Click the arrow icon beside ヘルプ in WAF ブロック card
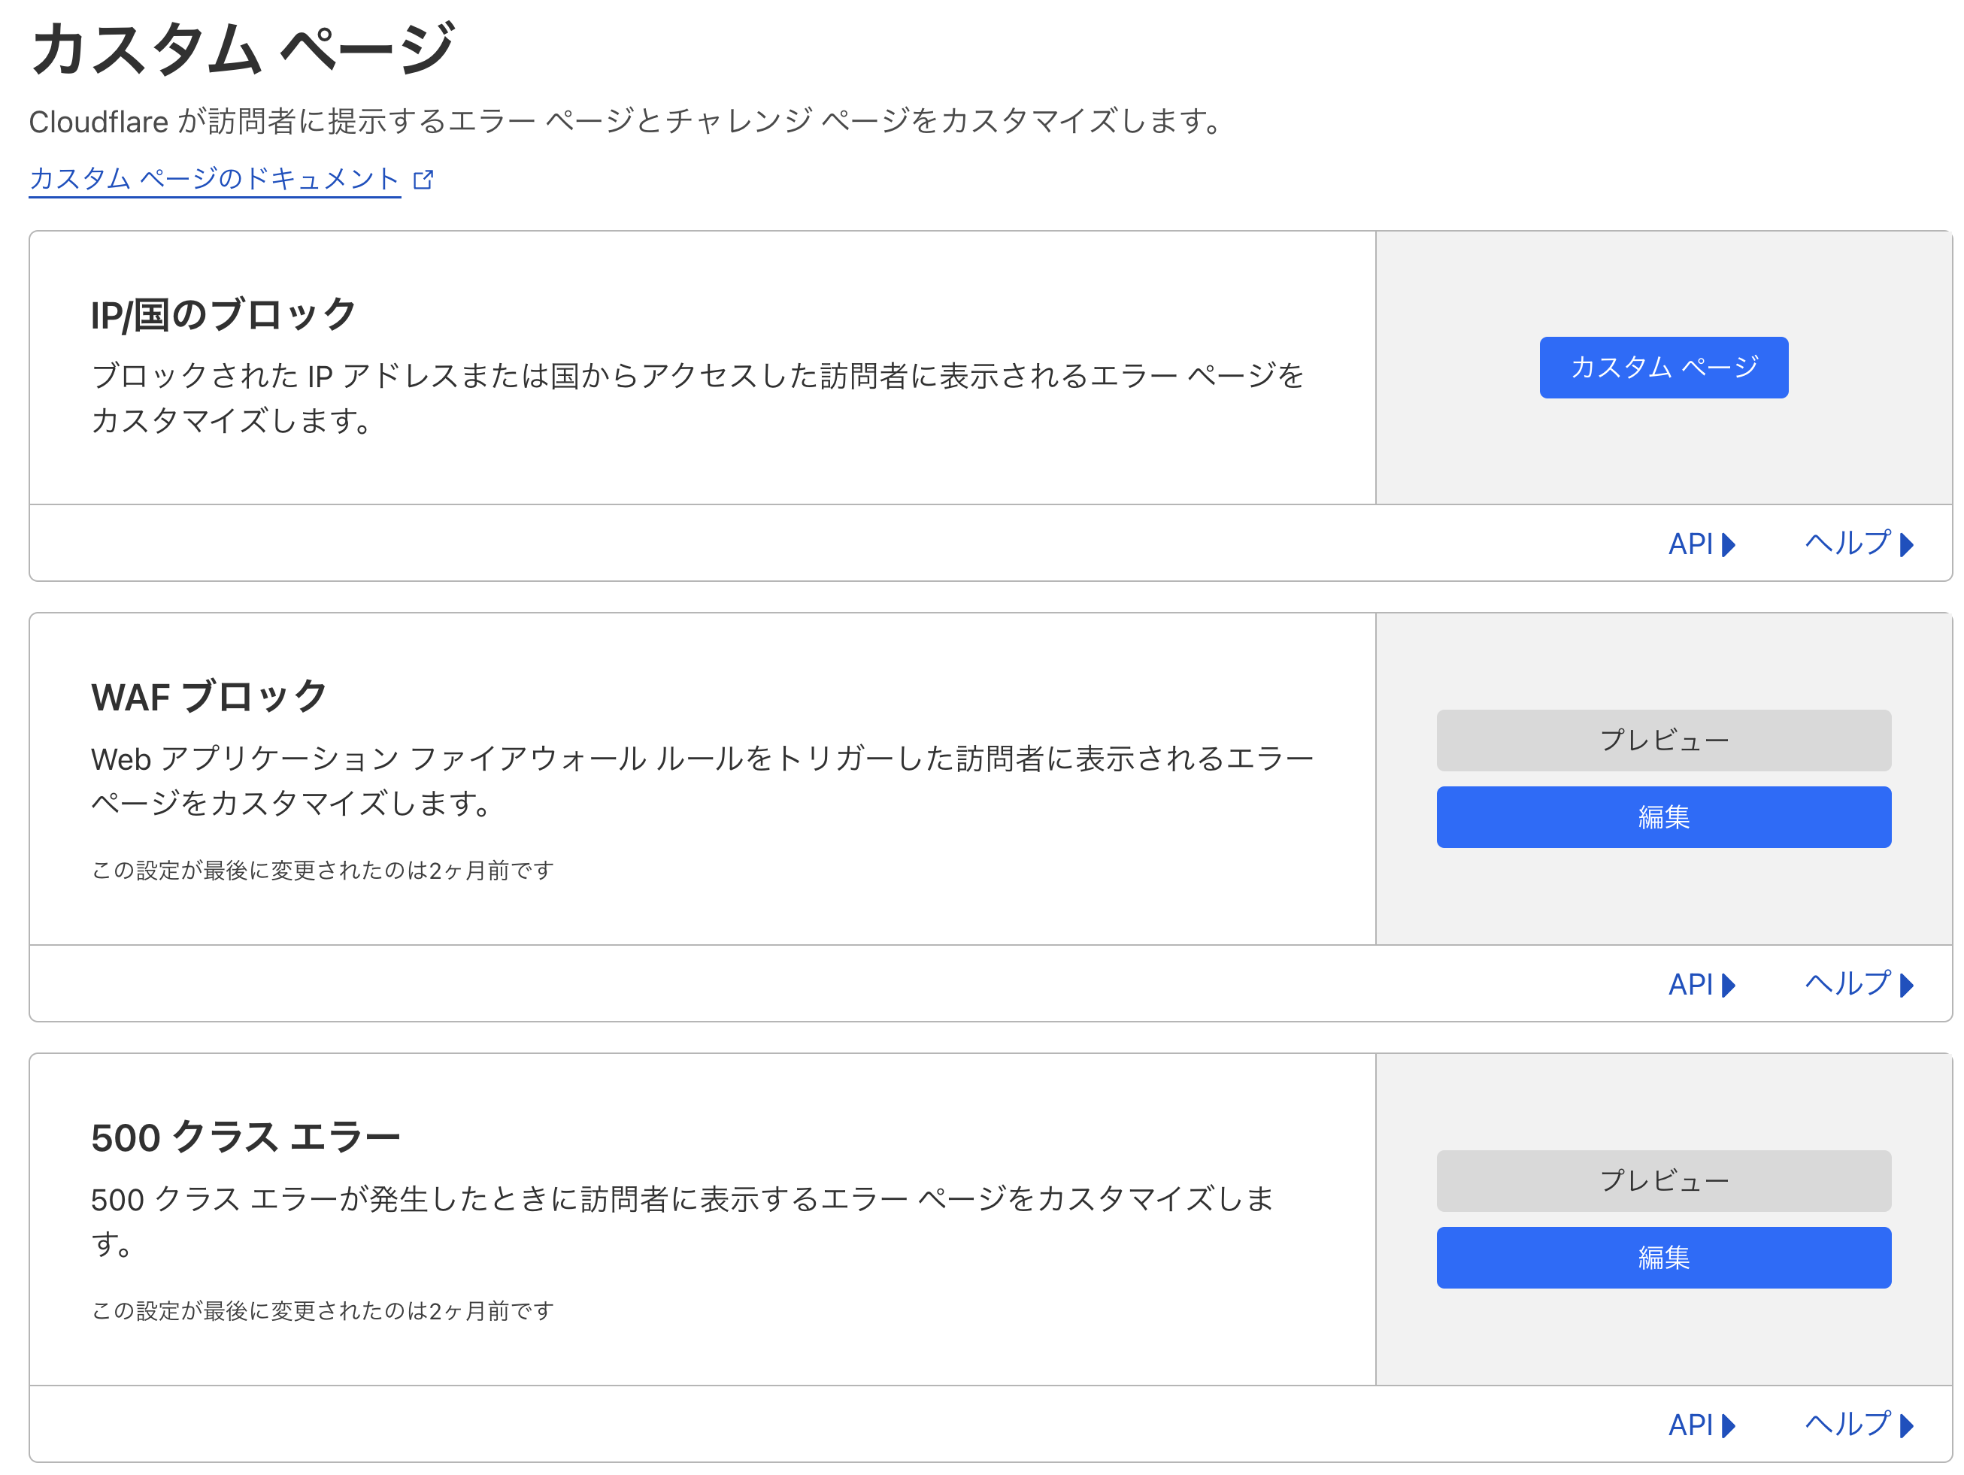The width and height of the screenshot is (1964, 1475). pos(1907,984)
